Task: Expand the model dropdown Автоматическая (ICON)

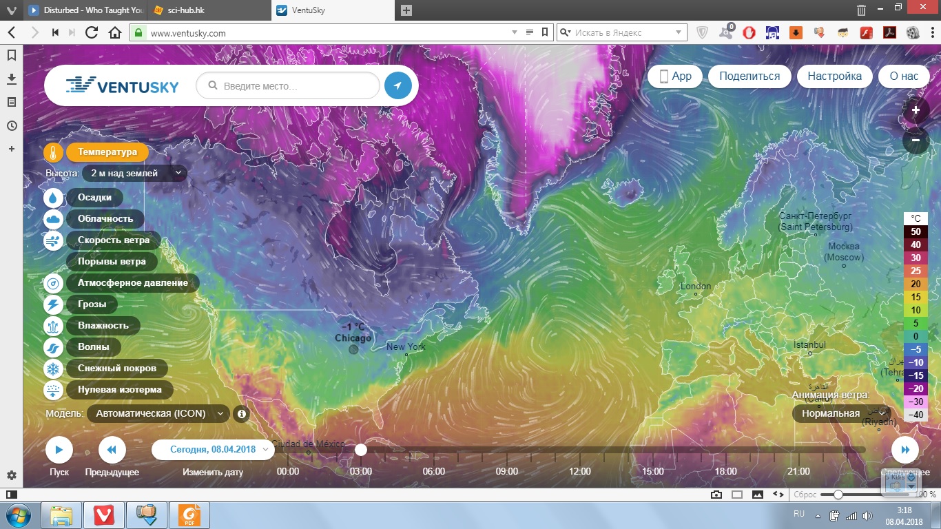Action: coord(158,414)
